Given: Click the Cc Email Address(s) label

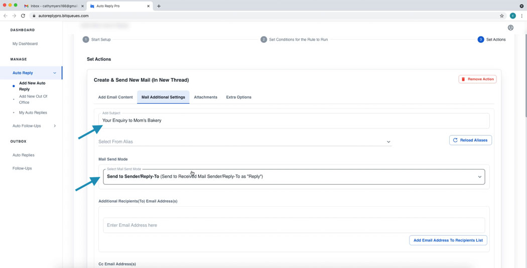Looking at the screenshot, I should [117, 264].
